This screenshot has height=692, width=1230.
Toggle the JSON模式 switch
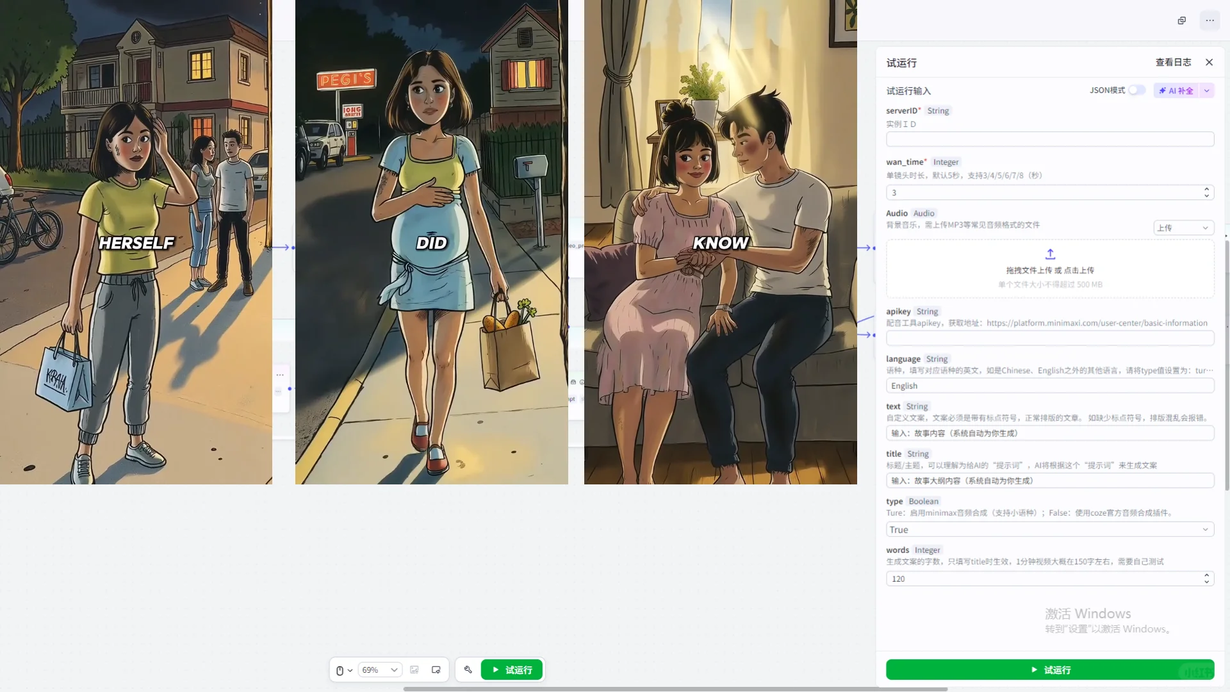click(1136, 90)
